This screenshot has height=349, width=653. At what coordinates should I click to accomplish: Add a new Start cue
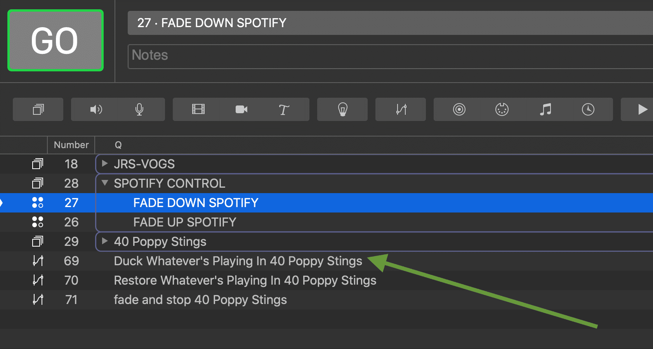pyautogui.click(x=643, y=109)
